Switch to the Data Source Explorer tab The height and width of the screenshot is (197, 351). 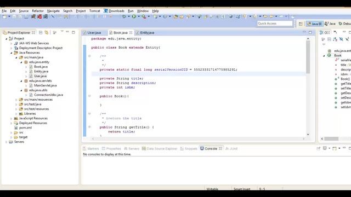160,148
